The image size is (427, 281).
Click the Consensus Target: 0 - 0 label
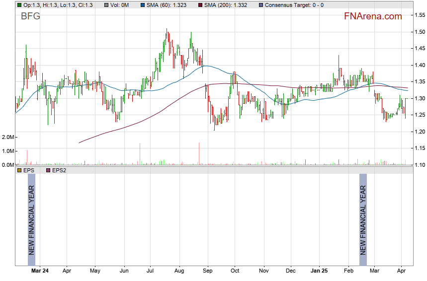point(294,5)
